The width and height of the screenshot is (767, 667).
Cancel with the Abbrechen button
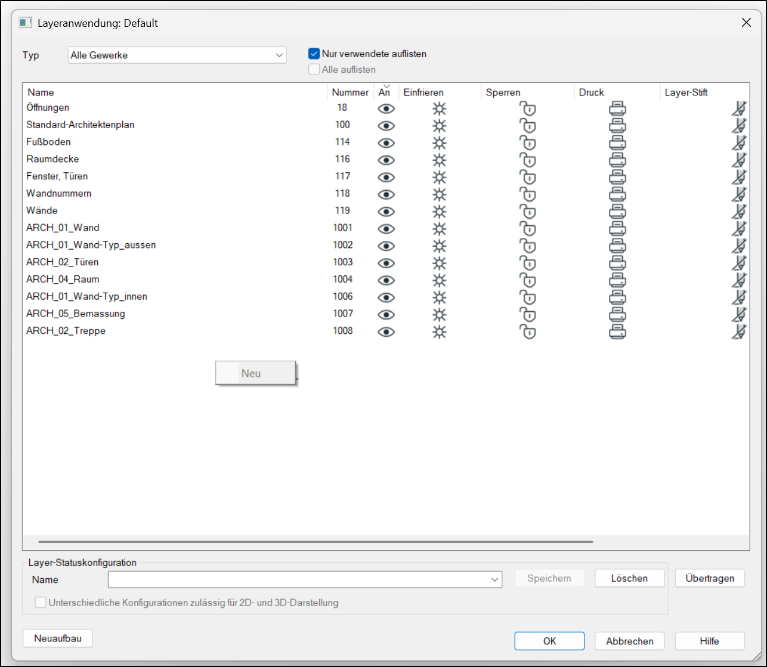click(629, 641)
